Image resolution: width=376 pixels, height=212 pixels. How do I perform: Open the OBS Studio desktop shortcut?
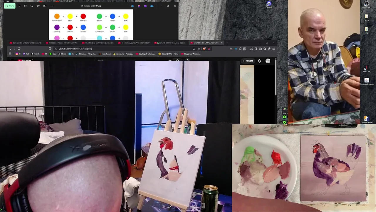pos(367,5)
